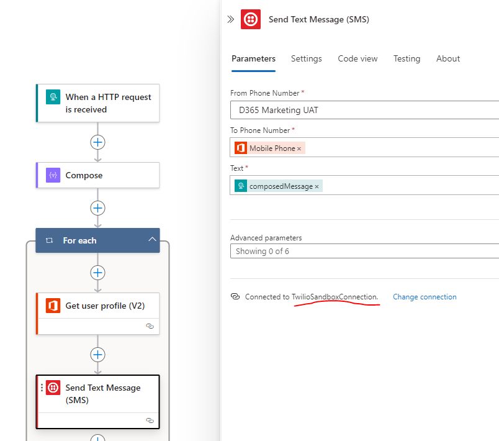Screen dimensions: 499x441
Task: Remove the composedMessage token
Action: click(317, 186)
